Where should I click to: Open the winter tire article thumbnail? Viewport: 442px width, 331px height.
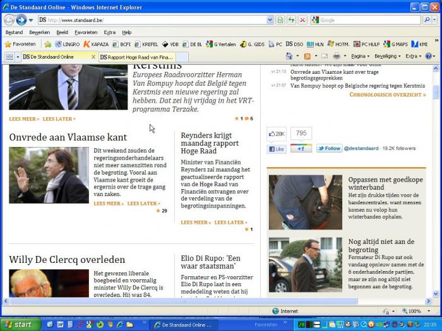point(305,202)
